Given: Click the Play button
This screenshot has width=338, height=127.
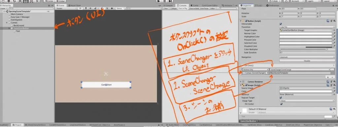Looking at the screenshot, I should 159,1.
